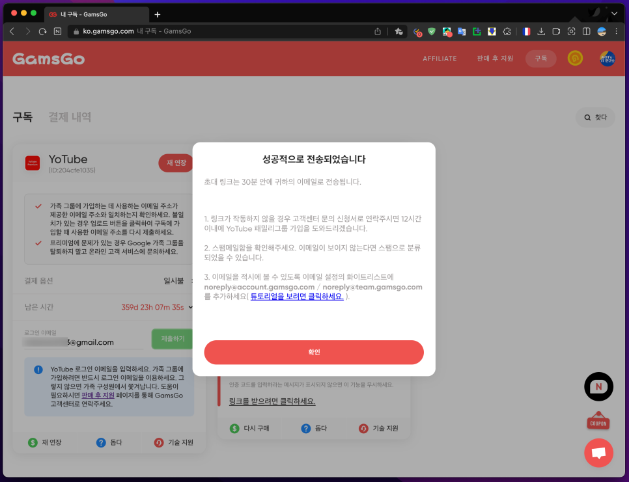Click the bookmark star icon
629x482 pixels.
coord(398,31)
